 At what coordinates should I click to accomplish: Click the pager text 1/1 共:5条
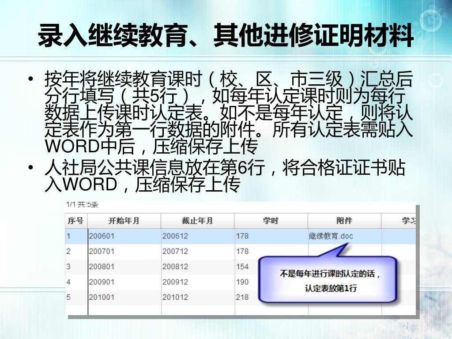pos(82,205)
